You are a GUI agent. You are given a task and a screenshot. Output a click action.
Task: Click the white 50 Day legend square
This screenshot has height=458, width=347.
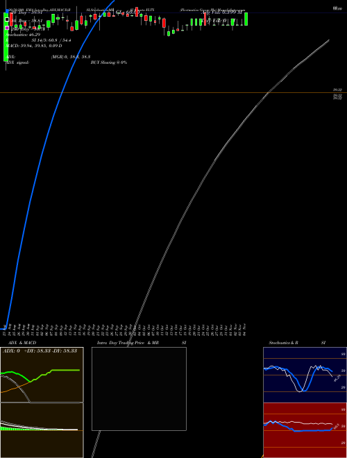coord(7,19)
